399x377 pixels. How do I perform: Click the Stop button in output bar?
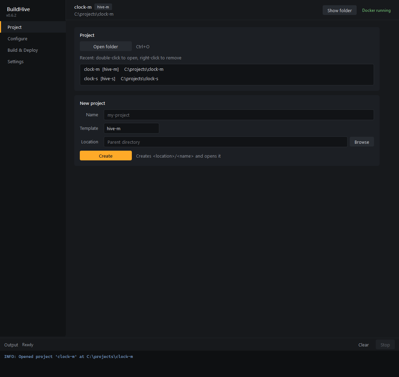pos(385,344)
